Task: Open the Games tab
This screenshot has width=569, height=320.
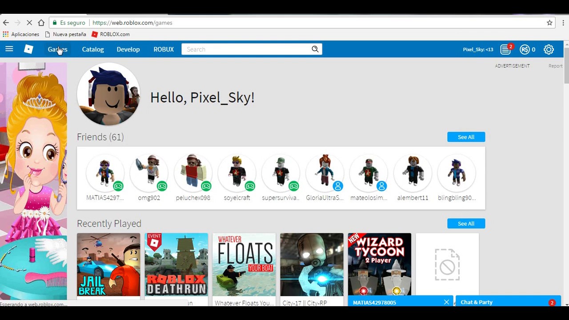Action: [57, 49]
